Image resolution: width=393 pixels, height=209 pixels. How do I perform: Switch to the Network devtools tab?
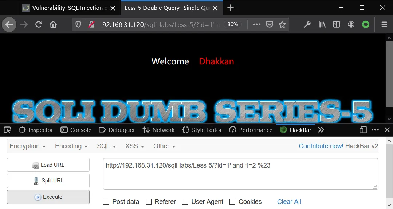159,130
